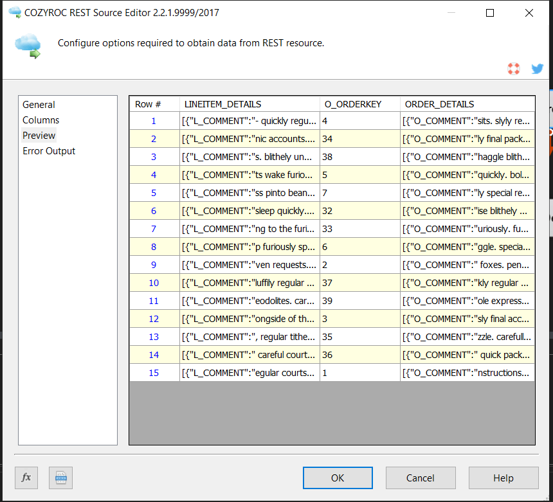Click O_ORDERKEY cell with value 34
This screenshot has height=502, width=553.
360,139
